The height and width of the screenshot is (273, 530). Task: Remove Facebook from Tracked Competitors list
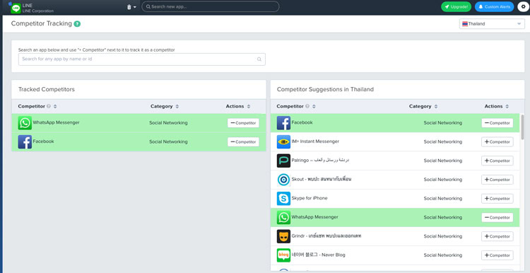pos(243,142)
